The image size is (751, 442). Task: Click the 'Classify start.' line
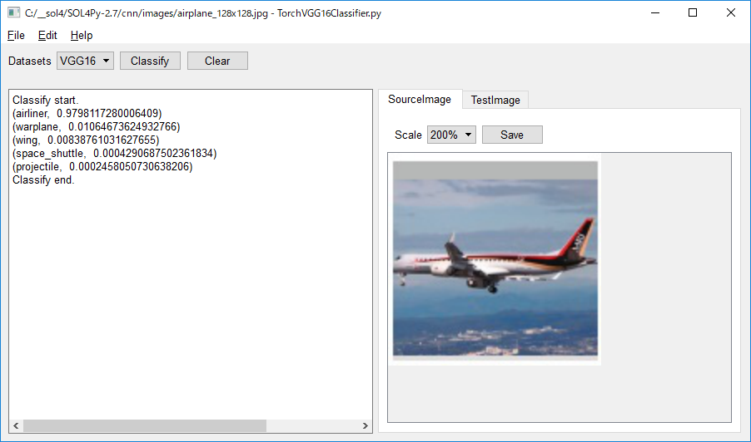[x=46, y=100]
